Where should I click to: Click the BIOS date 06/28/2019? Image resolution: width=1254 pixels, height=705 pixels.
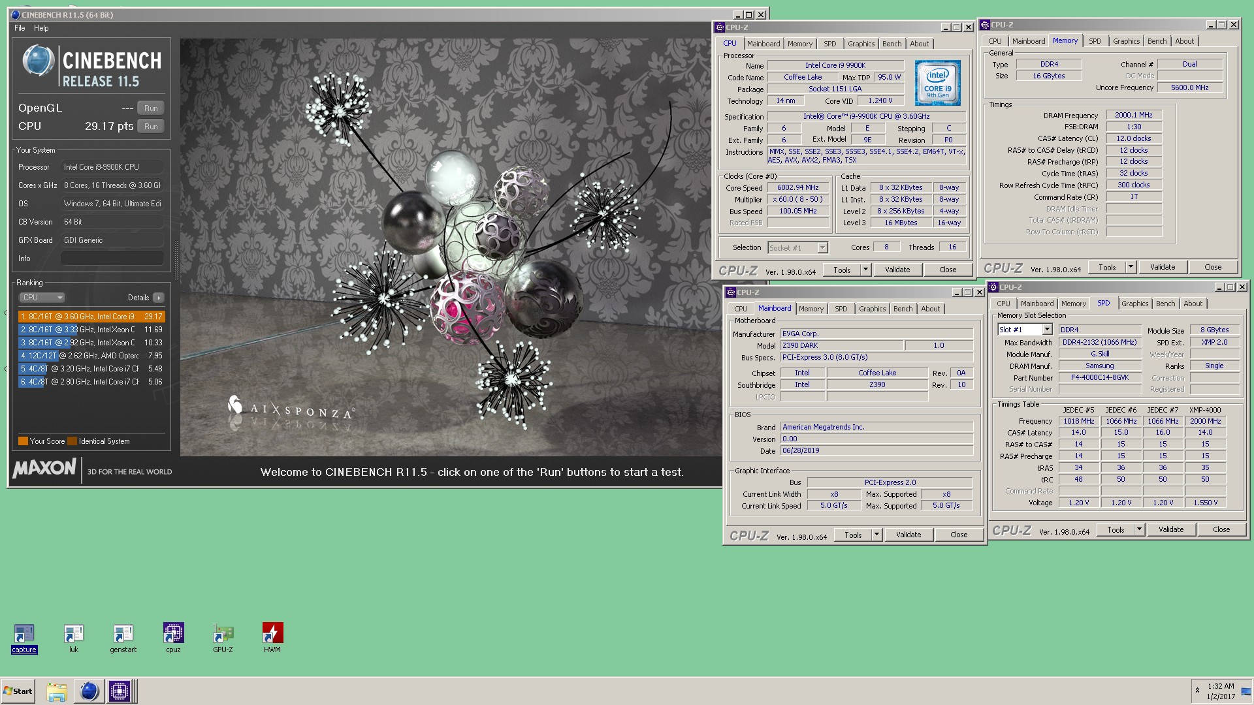tap(877, 451)
